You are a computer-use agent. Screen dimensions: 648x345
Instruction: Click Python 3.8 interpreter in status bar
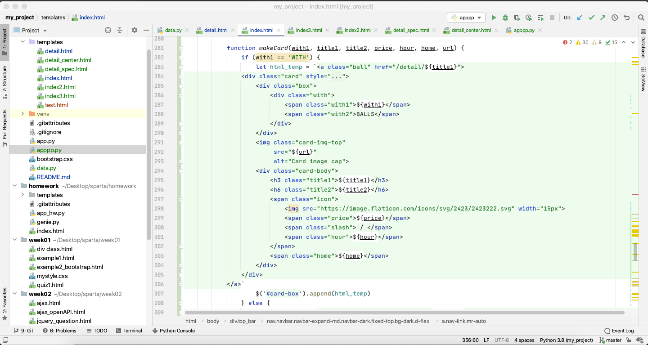pyautogui.click(x=566, y=340)
